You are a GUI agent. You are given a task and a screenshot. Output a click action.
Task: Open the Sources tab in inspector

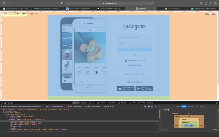tap(92, 103)
